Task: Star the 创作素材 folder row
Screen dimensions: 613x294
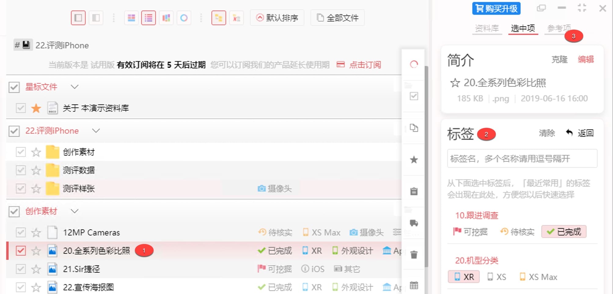Action: [36, 152]
